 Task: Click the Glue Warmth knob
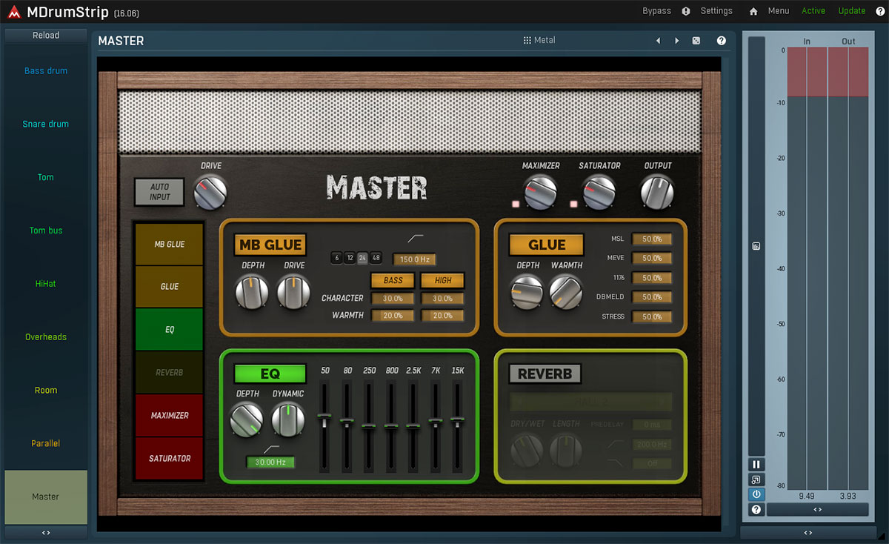[566, 292]
